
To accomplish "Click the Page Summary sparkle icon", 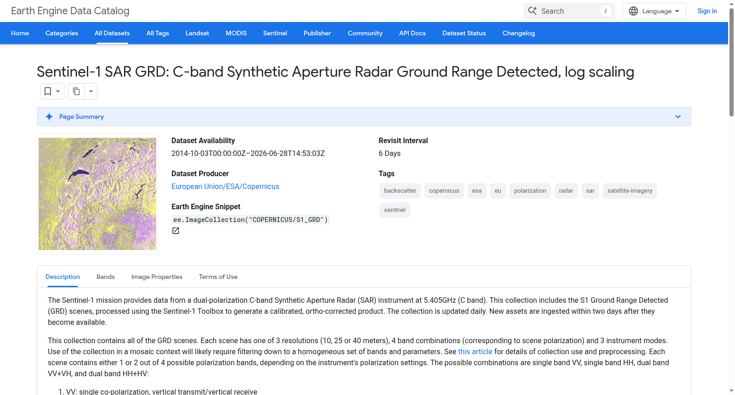I will pos(49,117).
